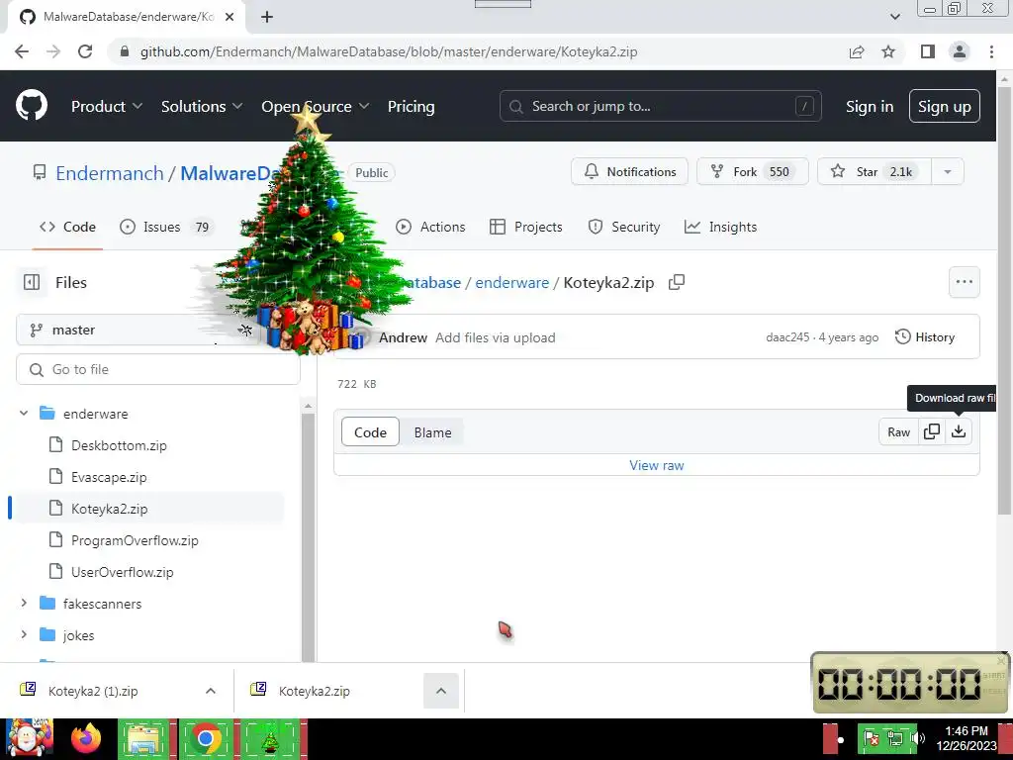Open UserOverflow.zip in file tree

point(122,572)
